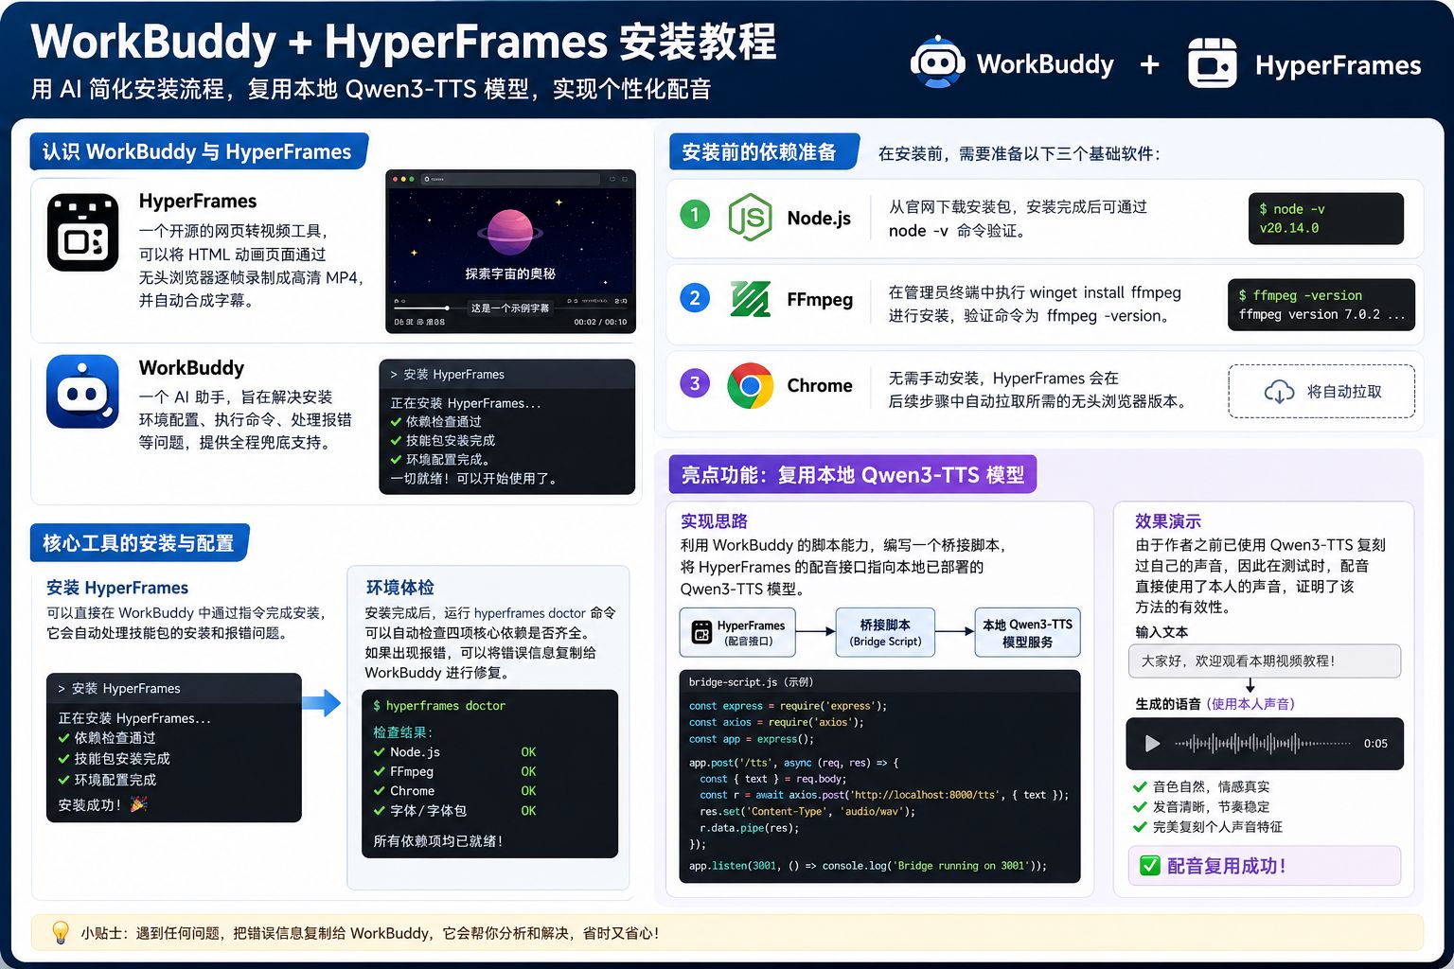Screen dimensions: 1454x969
Task: Click the app.listen(3001 code line
Action: pos(868,866)
